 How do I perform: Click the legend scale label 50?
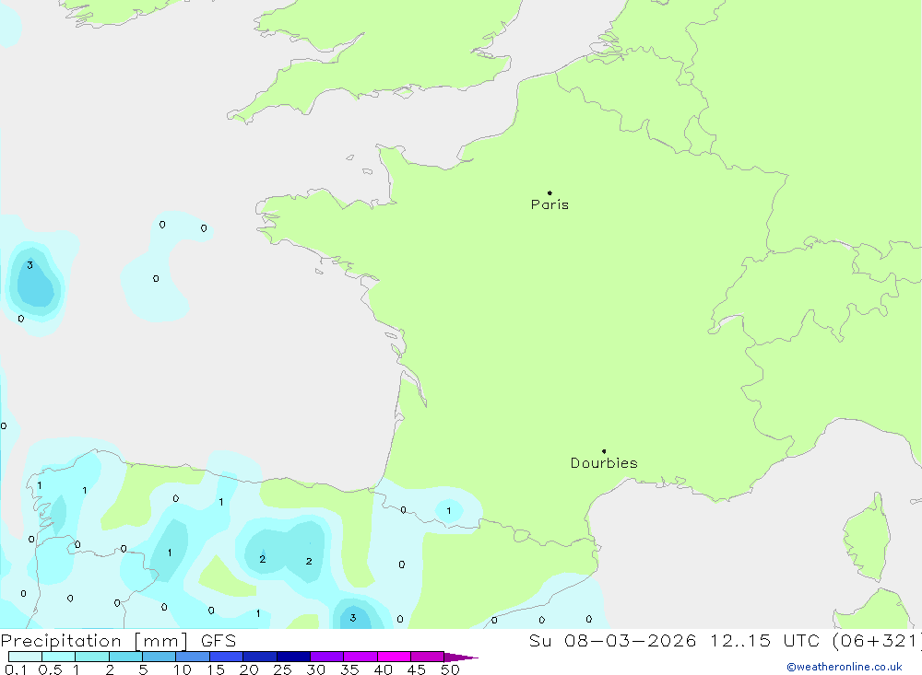(450, 669)
